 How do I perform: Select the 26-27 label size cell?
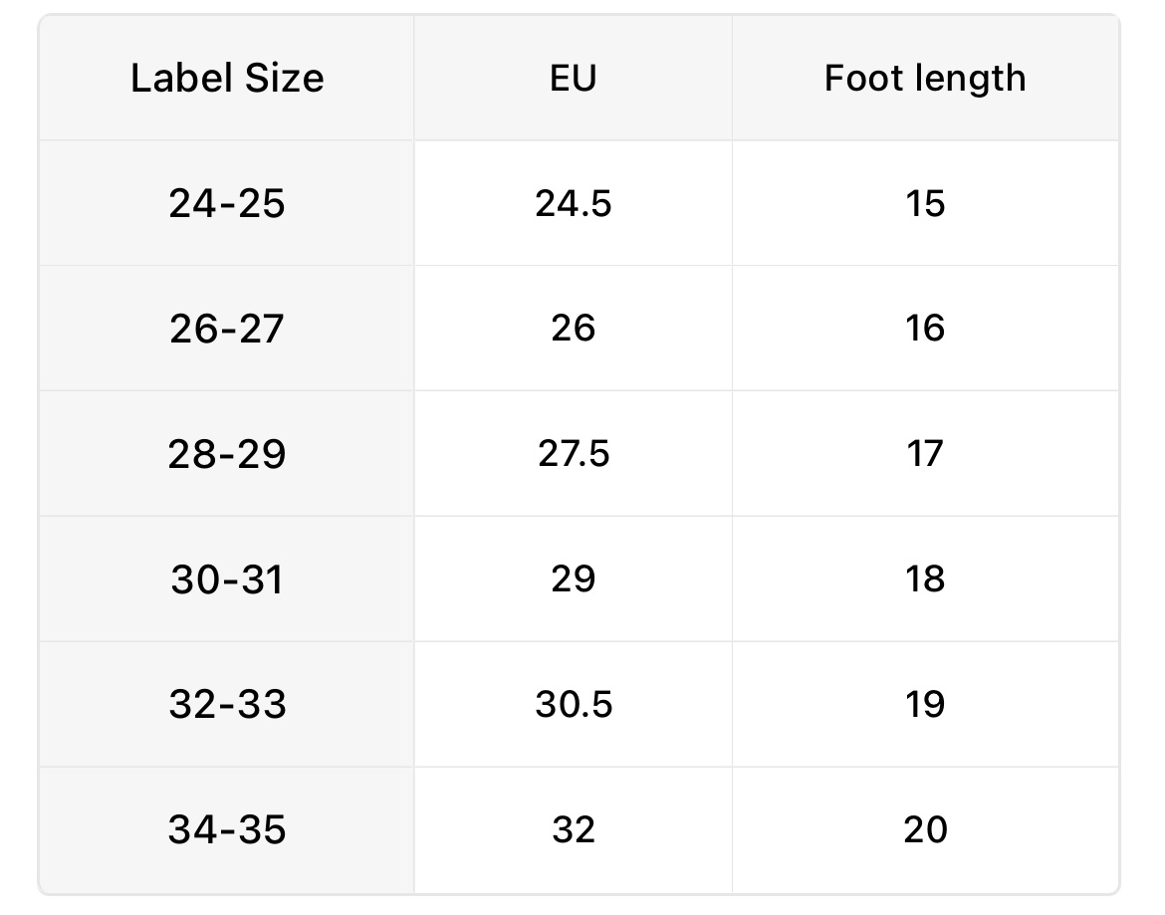pos(227,329)
